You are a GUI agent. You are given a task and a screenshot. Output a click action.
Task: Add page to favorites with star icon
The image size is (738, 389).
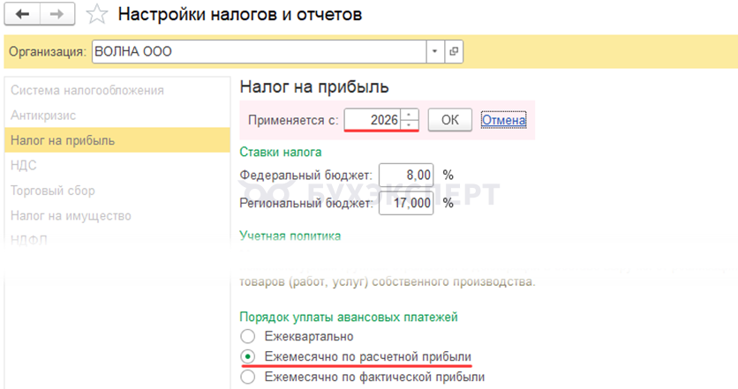(x=96, y=14)
